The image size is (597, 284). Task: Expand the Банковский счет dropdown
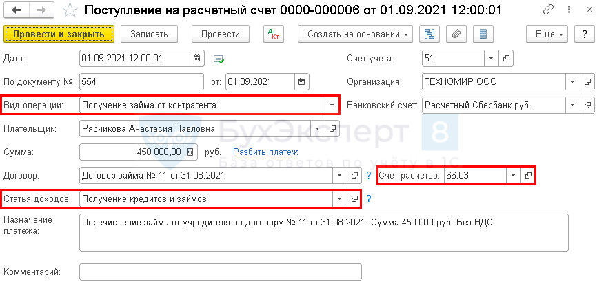click(572, 105)
